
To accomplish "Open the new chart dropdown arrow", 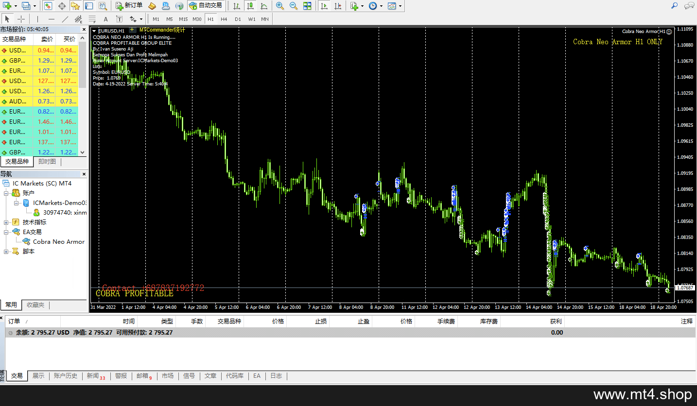I will 16,6.
